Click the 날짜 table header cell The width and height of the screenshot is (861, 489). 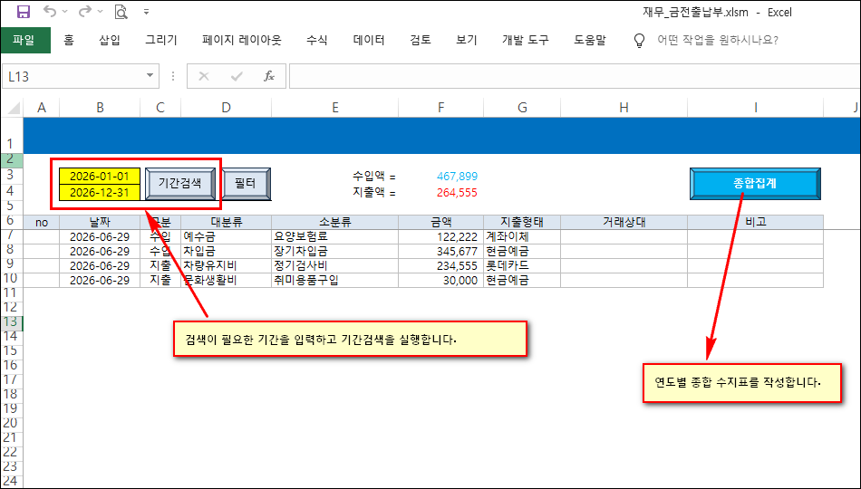[x=100, y=222]
